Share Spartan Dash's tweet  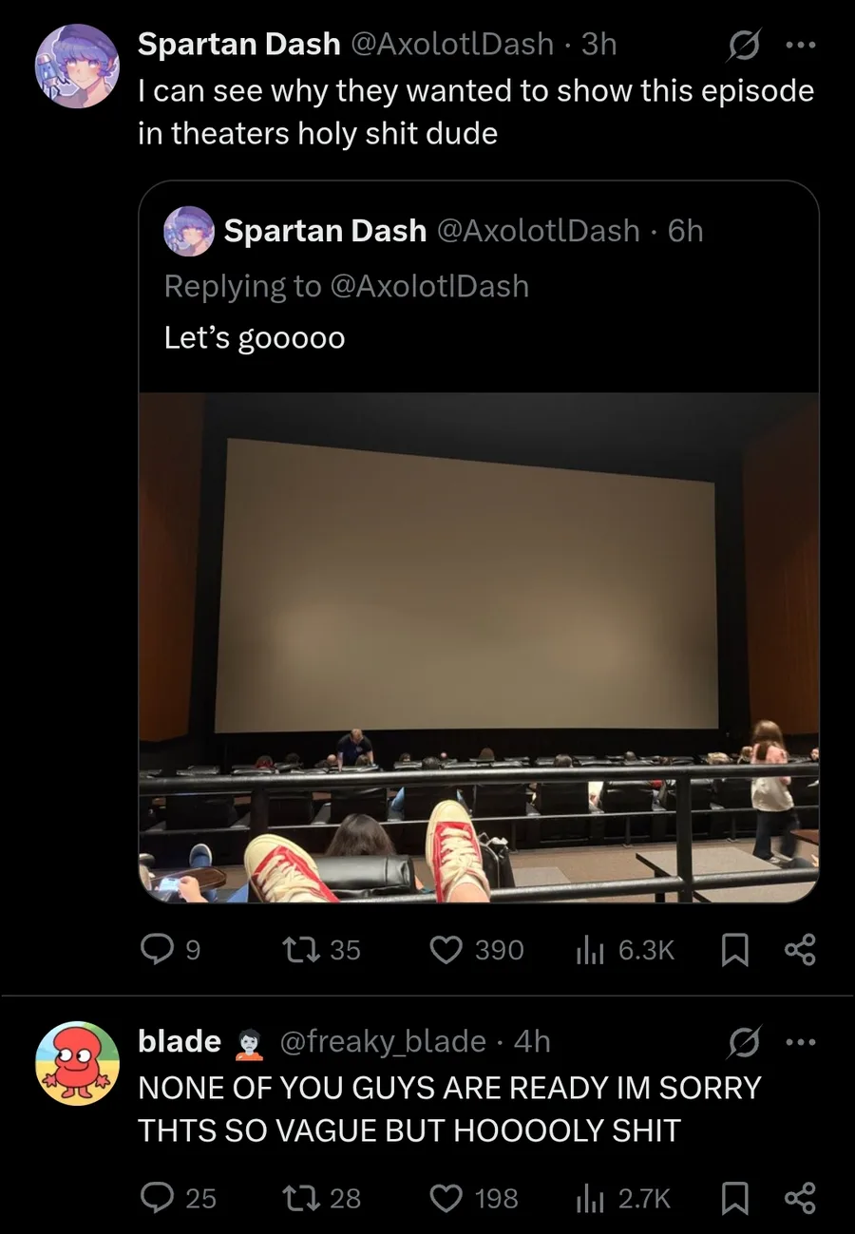pyautogui.click(x=799, y=949)
